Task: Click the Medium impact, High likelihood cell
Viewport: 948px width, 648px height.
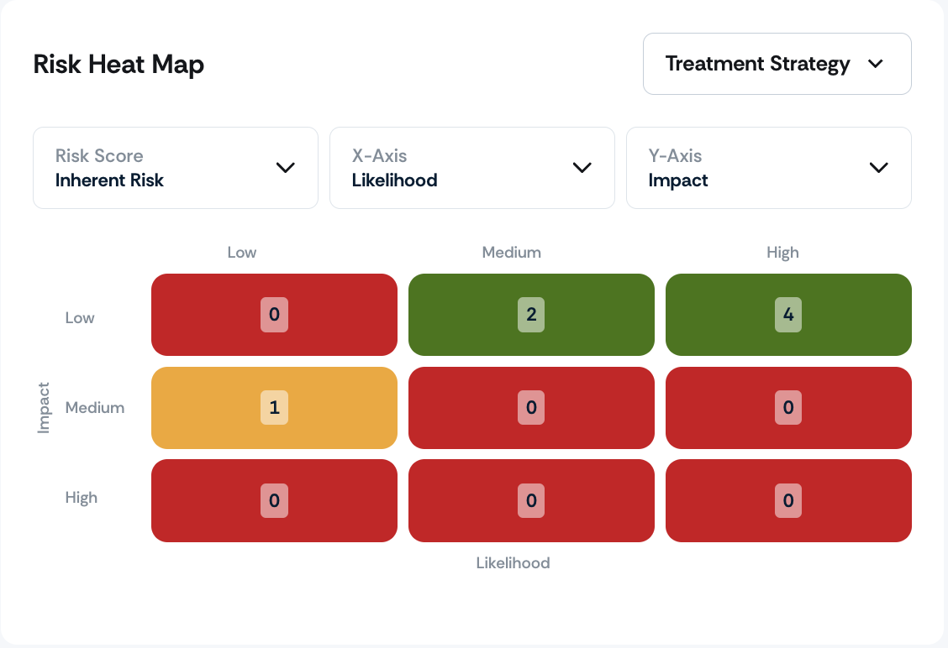Action: 788,408
